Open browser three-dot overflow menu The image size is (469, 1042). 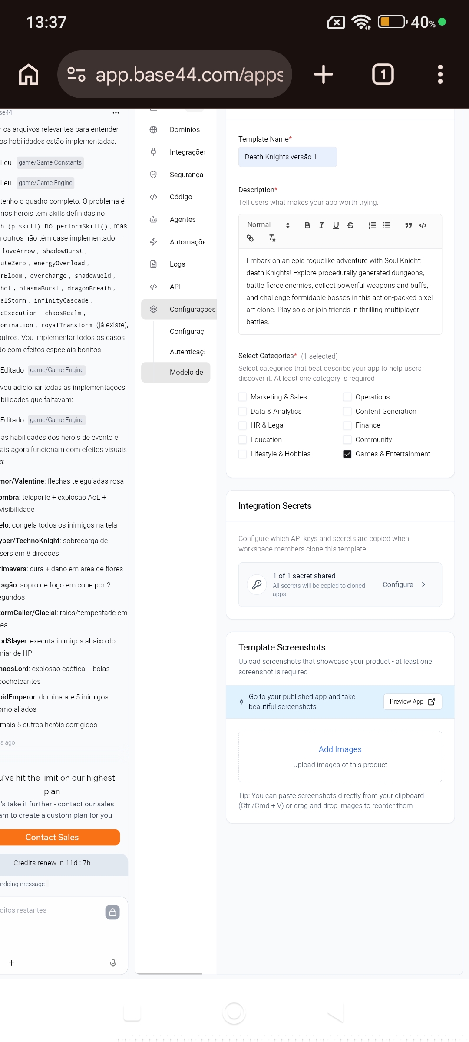pyautogui.click(x=440, y=74)
